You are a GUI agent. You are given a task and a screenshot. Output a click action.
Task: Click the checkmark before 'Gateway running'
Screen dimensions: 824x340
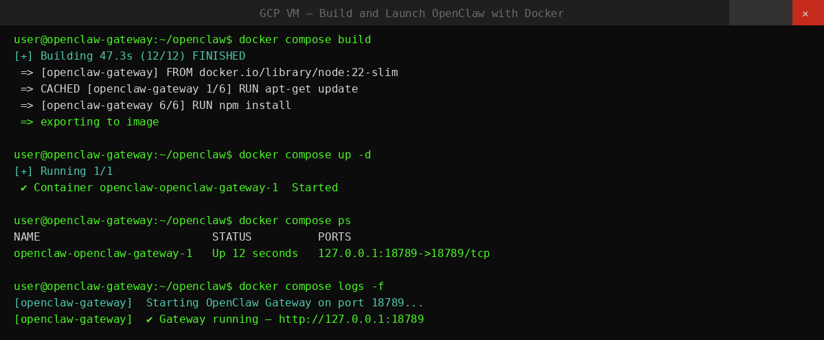click(x=150, y=319)
